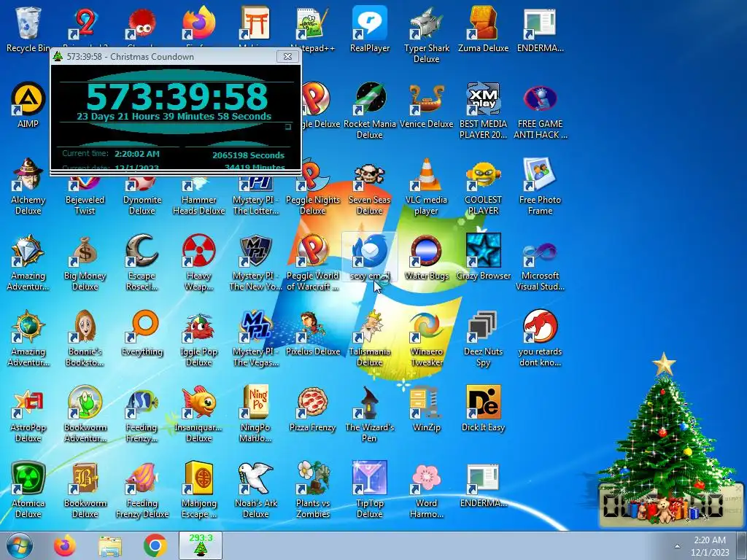
Task: Open Feeding Frenzy Deluxe shortcut
Action: point(142,490)
